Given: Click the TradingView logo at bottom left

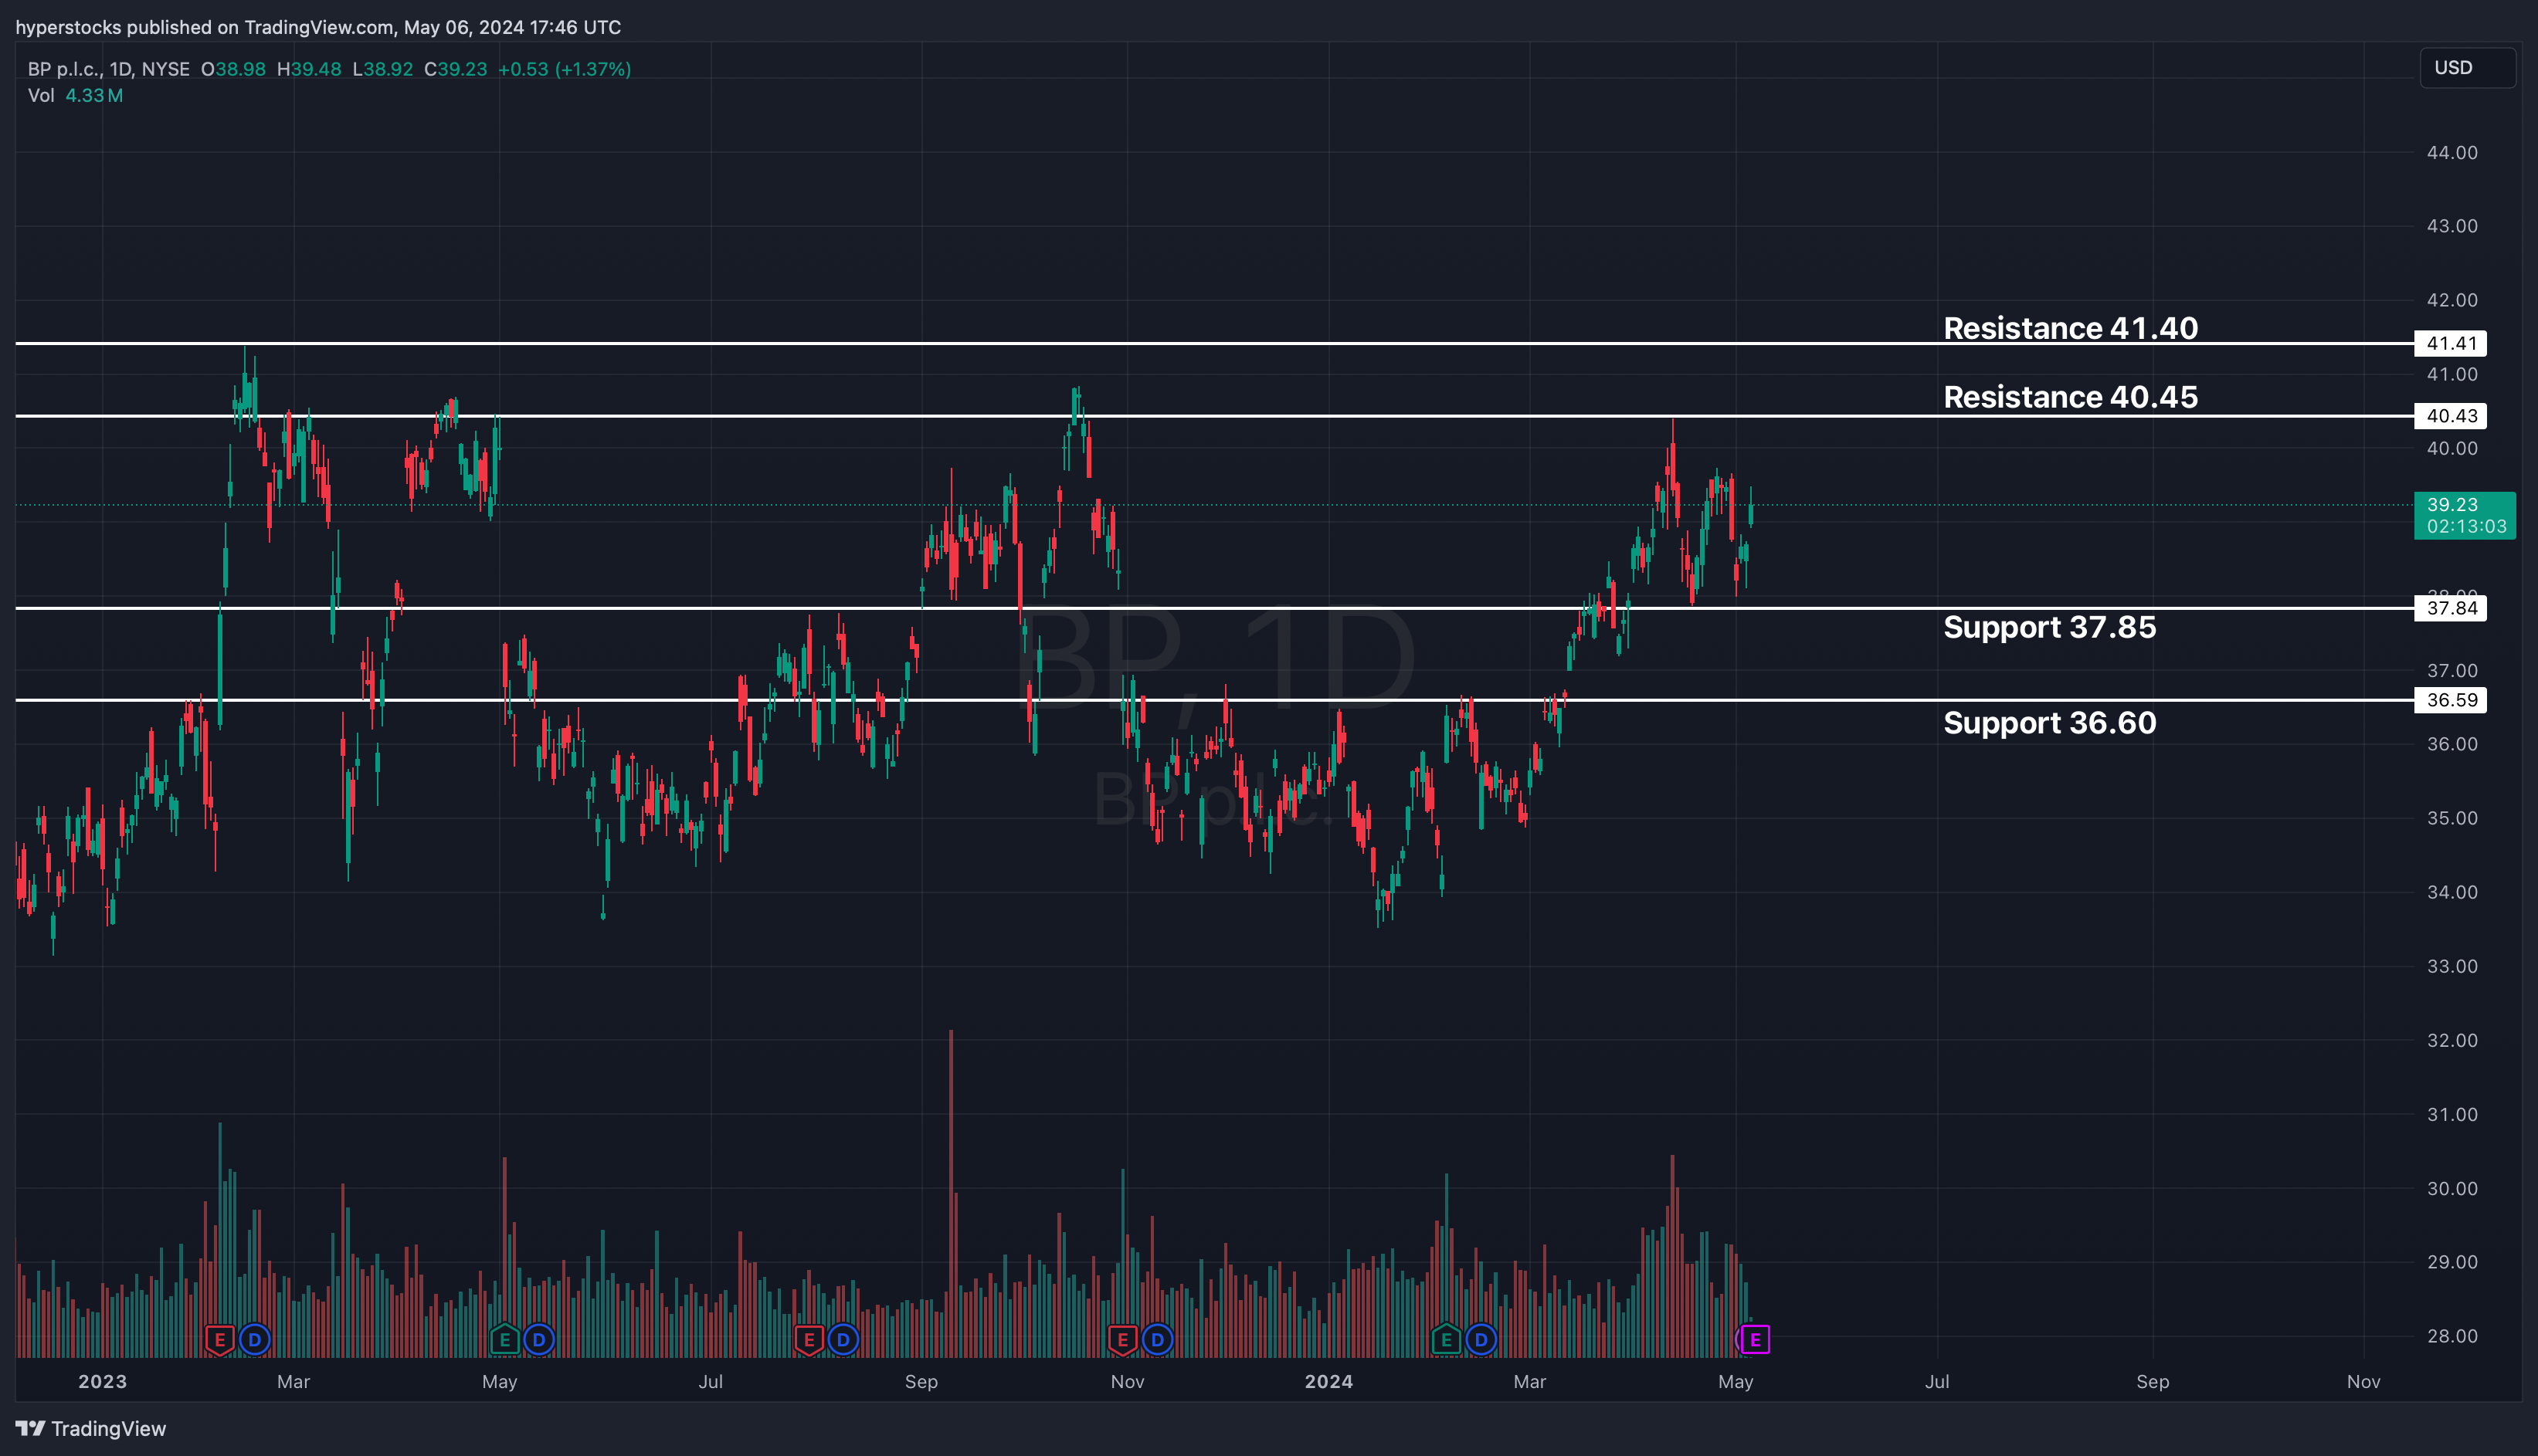Looking at the screenshot, I should pyautogui.click(x=91, y=1428).
